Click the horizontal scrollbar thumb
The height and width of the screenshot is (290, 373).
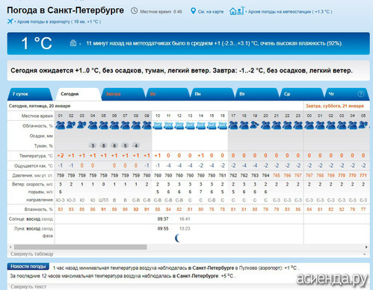80,247
